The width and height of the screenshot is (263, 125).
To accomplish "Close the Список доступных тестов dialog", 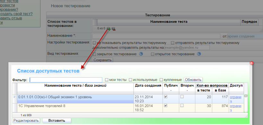I will pos(251,63).
